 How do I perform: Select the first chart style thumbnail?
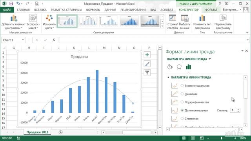click(67, 21)
